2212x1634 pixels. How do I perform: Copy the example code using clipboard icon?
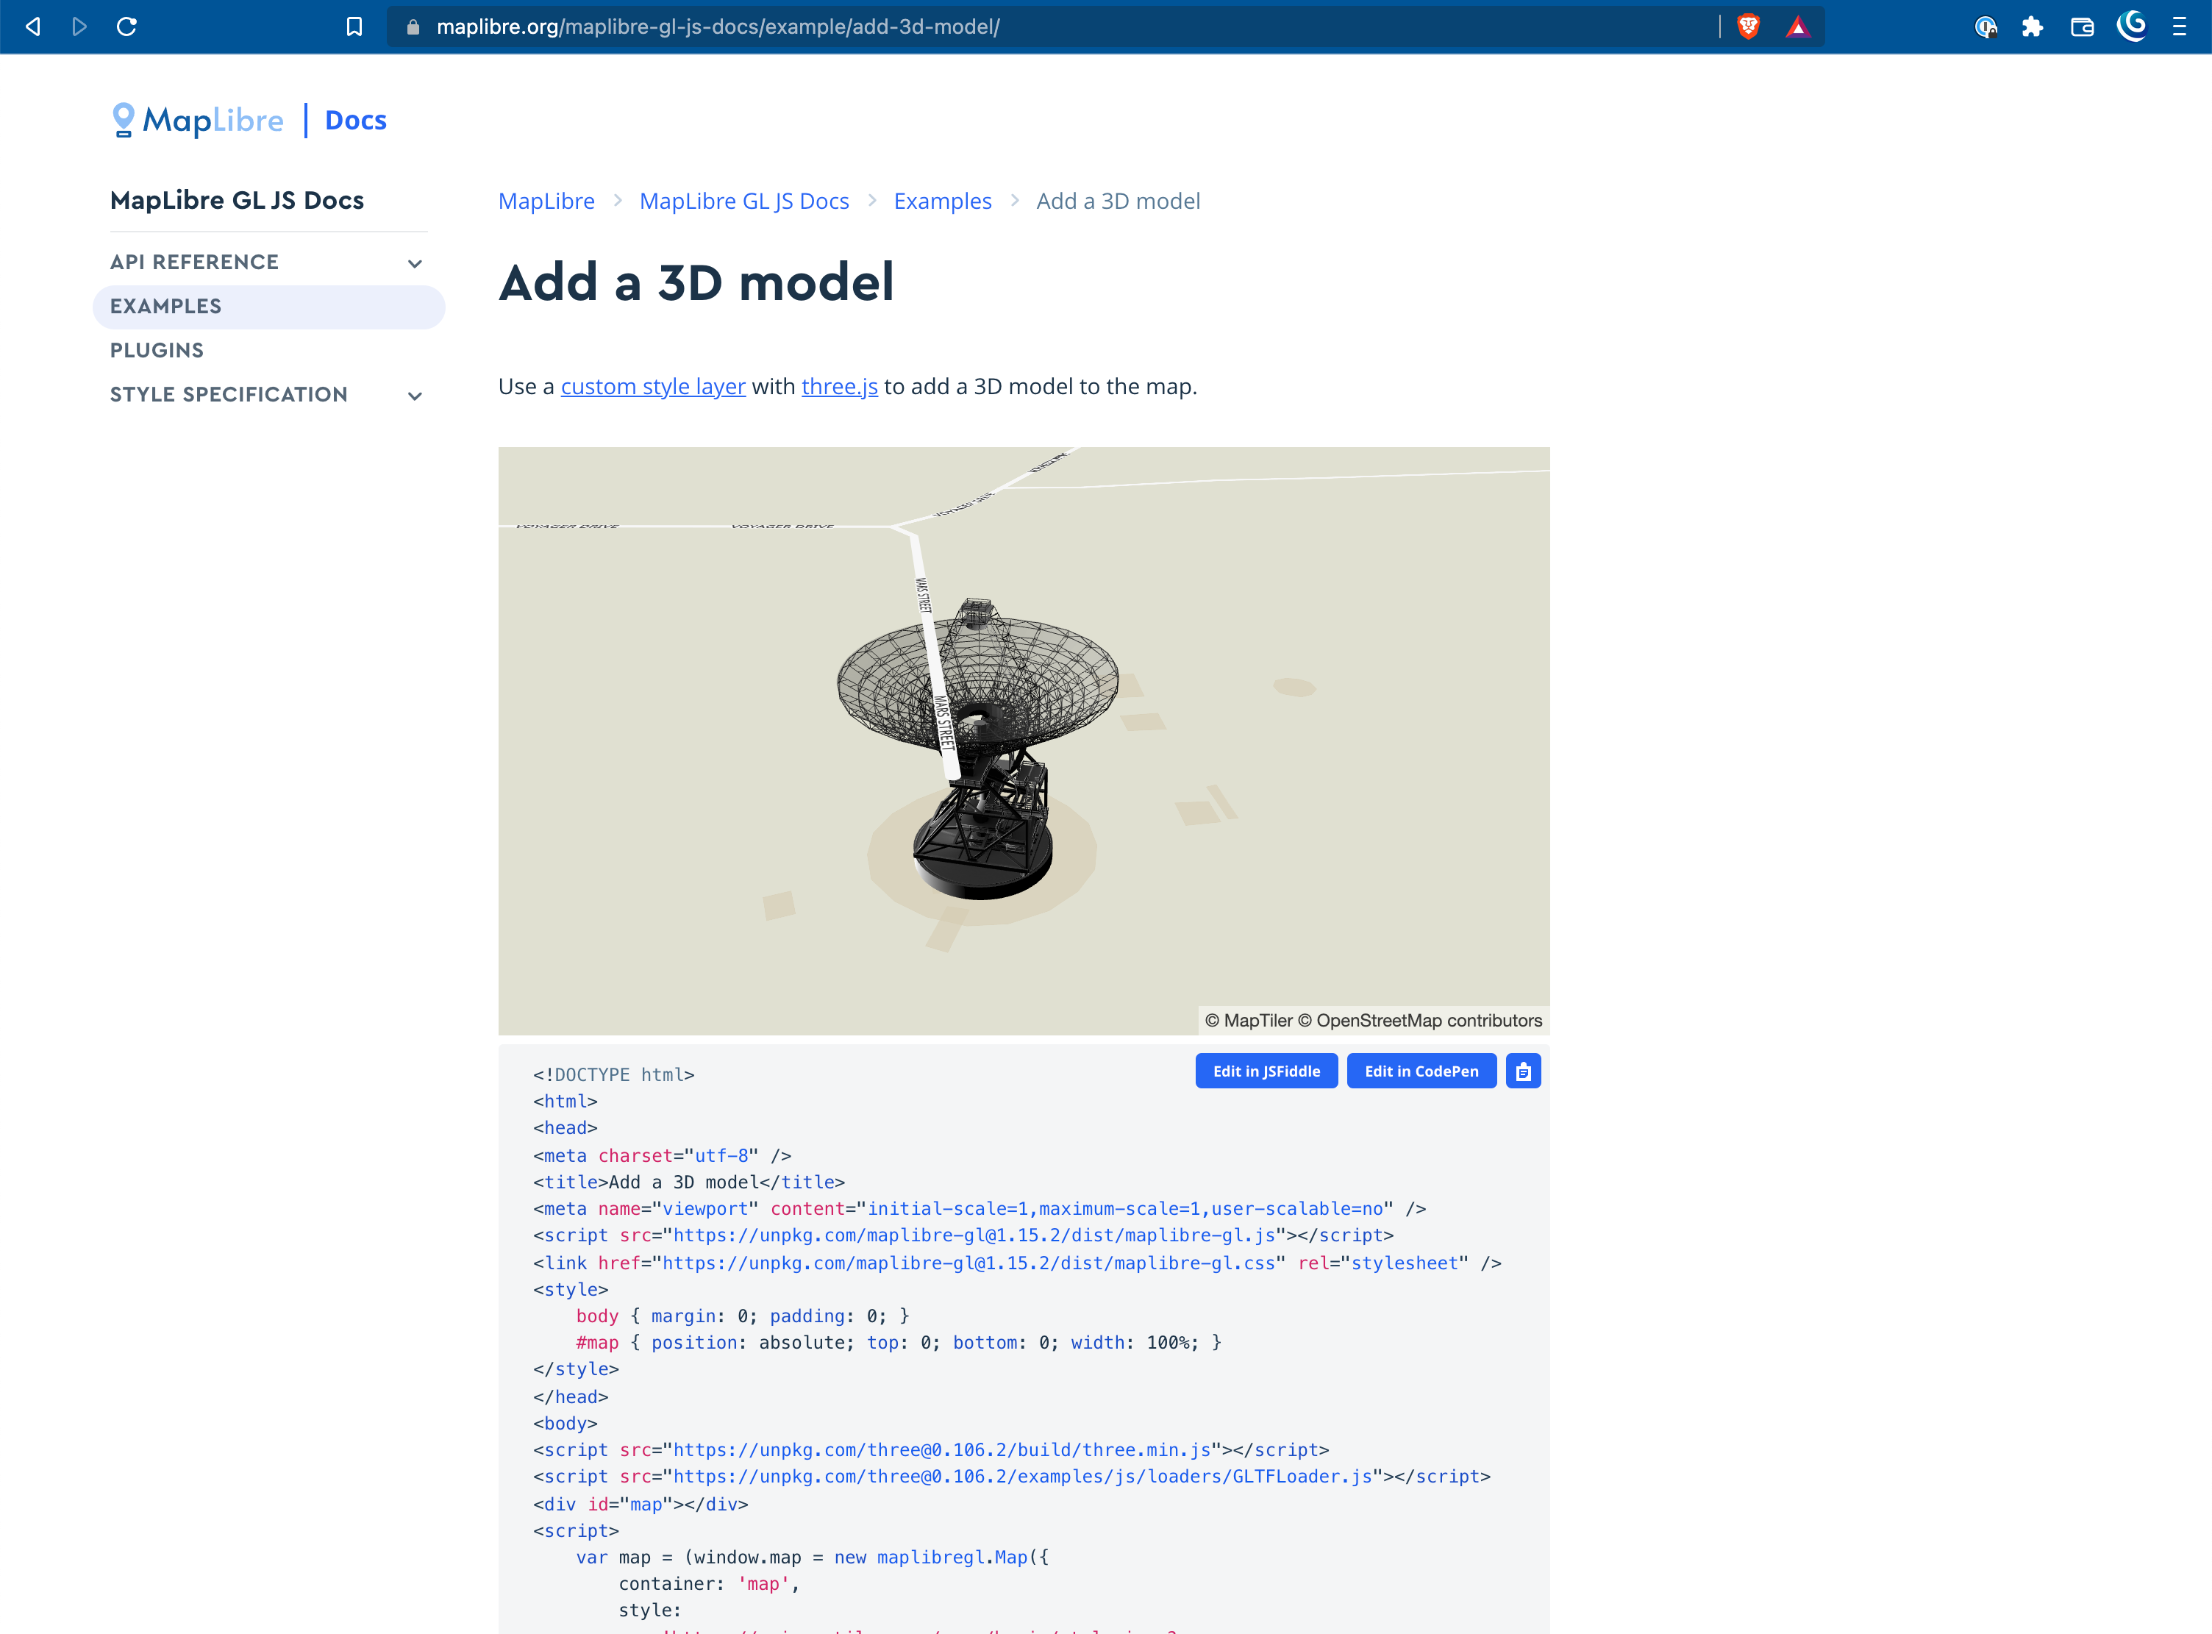1523,1070
